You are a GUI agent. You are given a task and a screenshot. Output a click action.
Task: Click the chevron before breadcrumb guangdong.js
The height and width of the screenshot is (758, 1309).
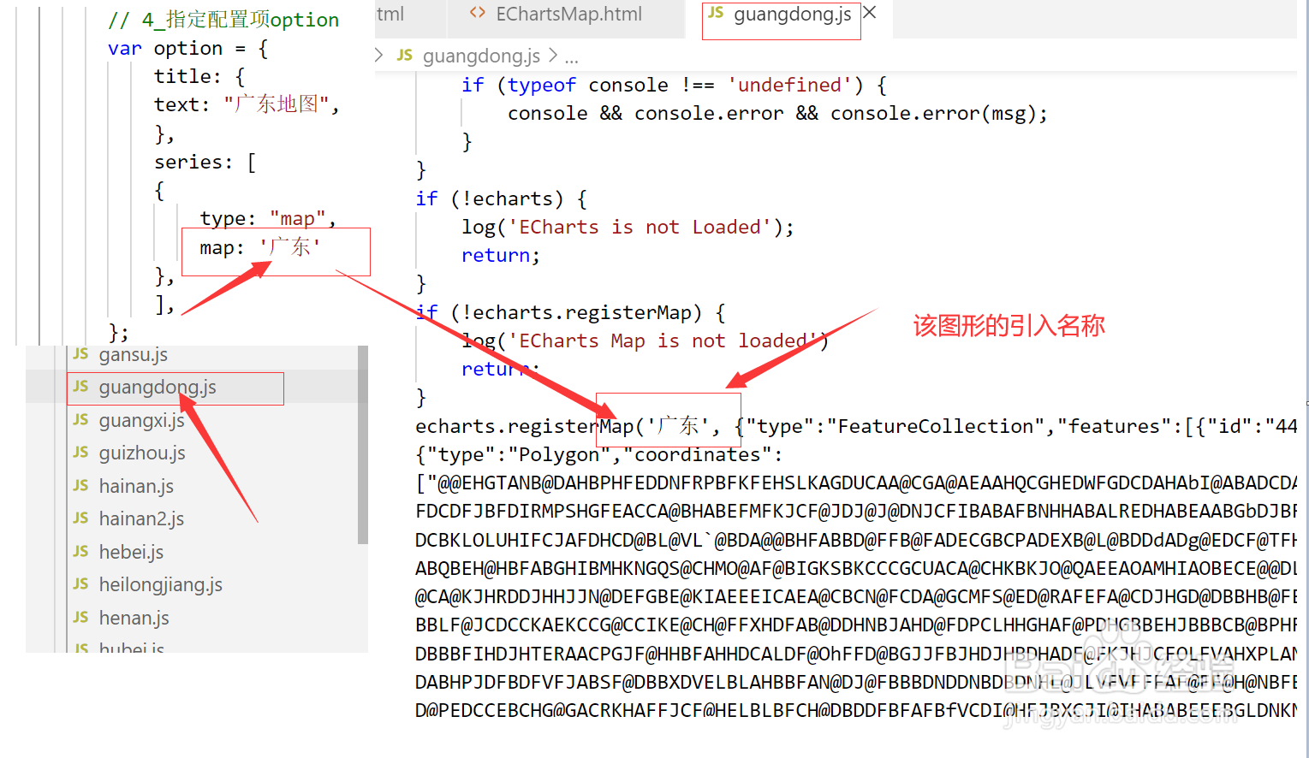tap(379, 56)
